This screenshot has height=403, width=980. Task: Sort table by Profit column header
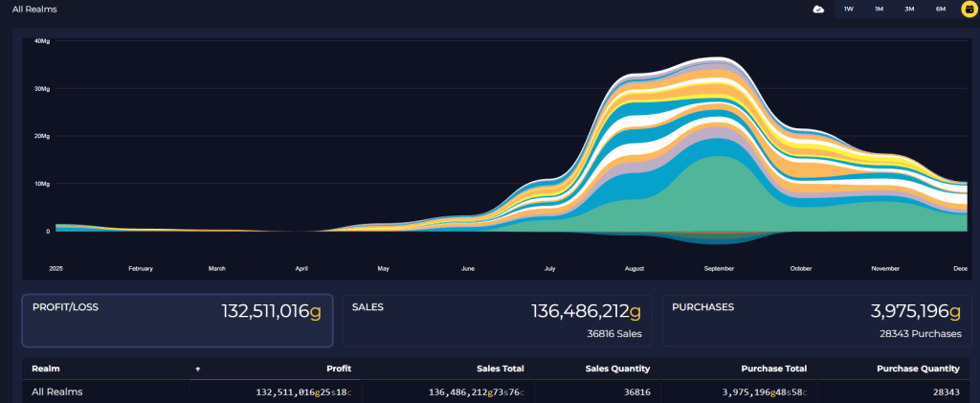coord(338,369)
